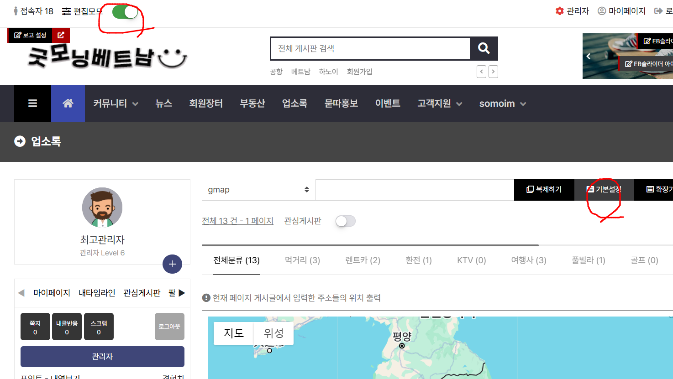Open the external link icon beside 로고 설정
Viewport: 673px width, 379px height.
[x=61, y=35]
